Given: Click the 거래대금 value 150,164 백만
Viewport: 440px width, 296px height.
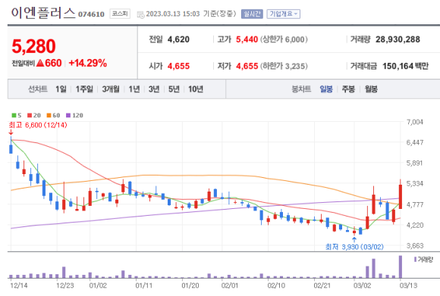Looking at the screenshot, I should tap(406, 66).
